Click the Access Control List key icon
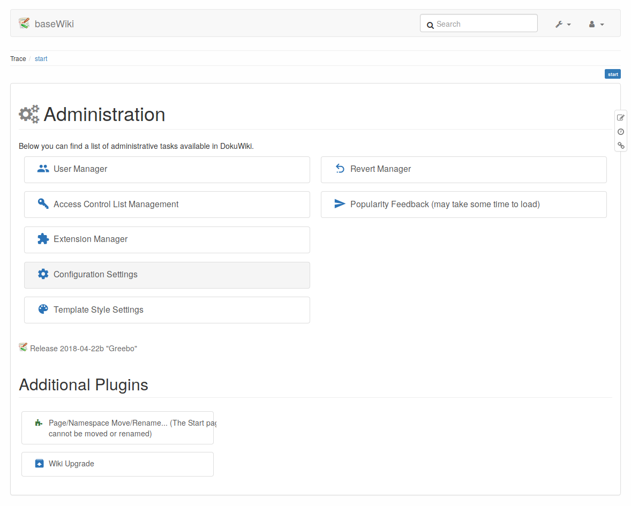This screenshot has width=631, height=506. (x=43, y=204)
